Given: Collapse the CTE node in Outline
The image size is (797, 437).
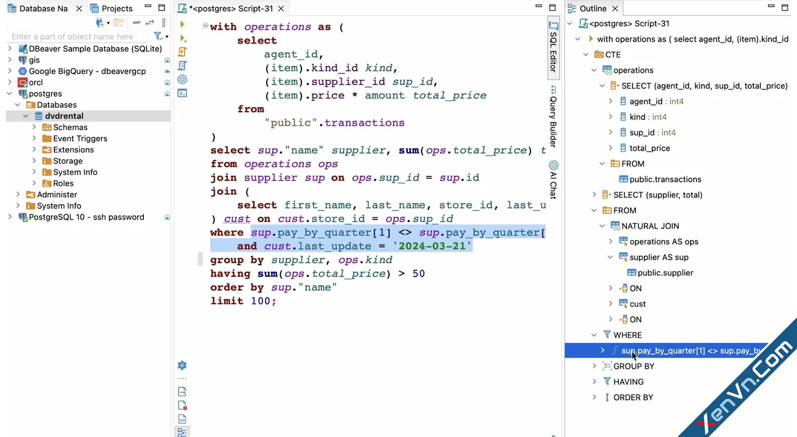Looking at the screenshot, I should point(586,54).
